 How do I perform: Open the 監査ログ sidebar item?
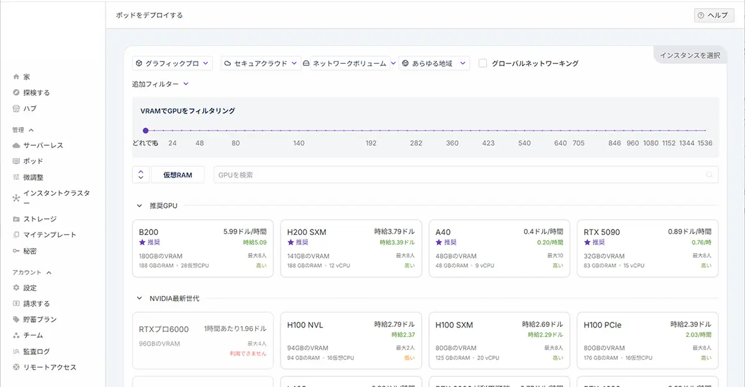(36, 351)
